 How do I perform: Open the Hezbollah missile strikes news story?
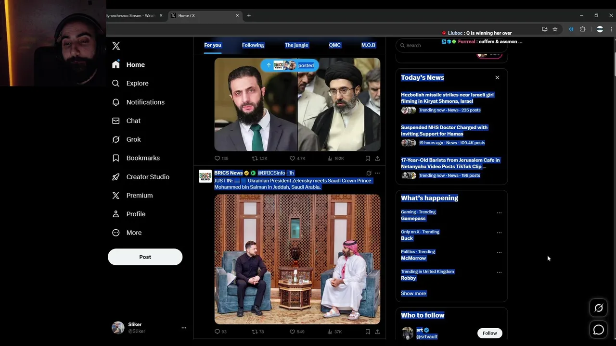447,98
